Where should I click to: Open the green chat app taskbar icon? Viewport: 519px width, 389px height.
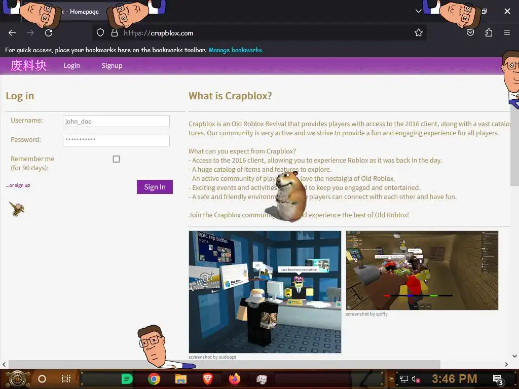(127, 379)
